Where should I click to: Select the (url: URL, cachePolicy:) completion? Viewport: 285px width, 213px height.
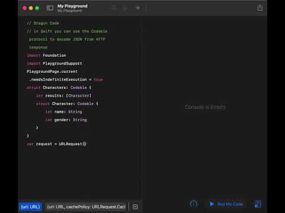[86, 206]
